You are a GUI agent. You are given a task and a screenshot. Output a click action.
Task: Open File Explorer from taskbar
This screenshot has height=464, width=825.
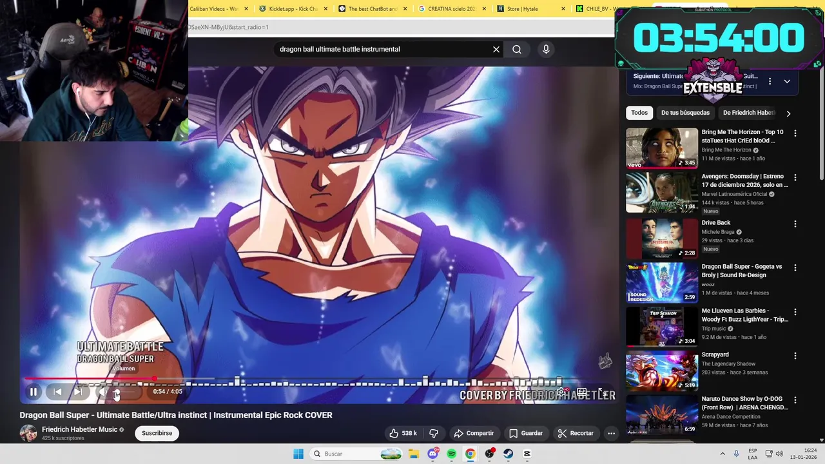point(413,454)
